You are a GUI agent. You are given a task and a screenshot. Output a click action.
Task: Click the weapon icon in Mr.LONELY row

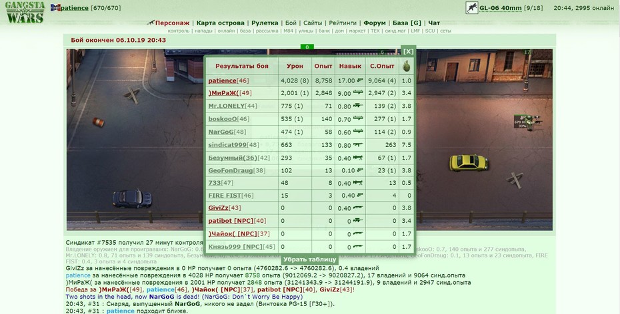click(x=358, y=105)
